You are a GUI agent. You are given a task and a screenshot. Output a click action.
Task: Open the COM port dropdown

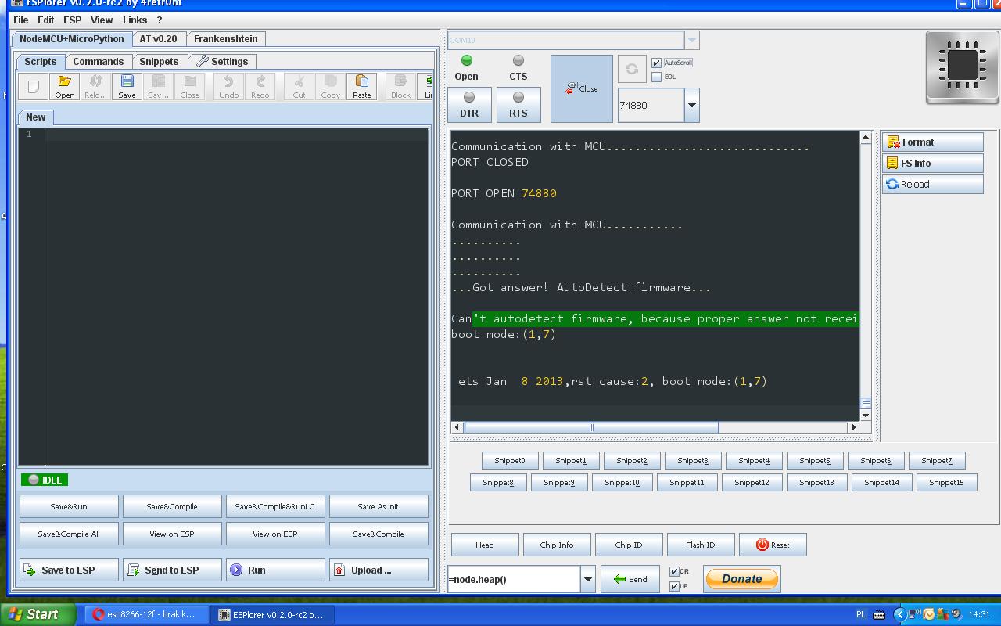[x=691, y=40]
